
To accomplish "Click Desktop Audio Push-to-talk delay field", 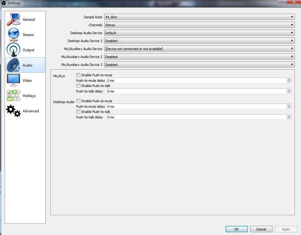I will tap(197, 117).
